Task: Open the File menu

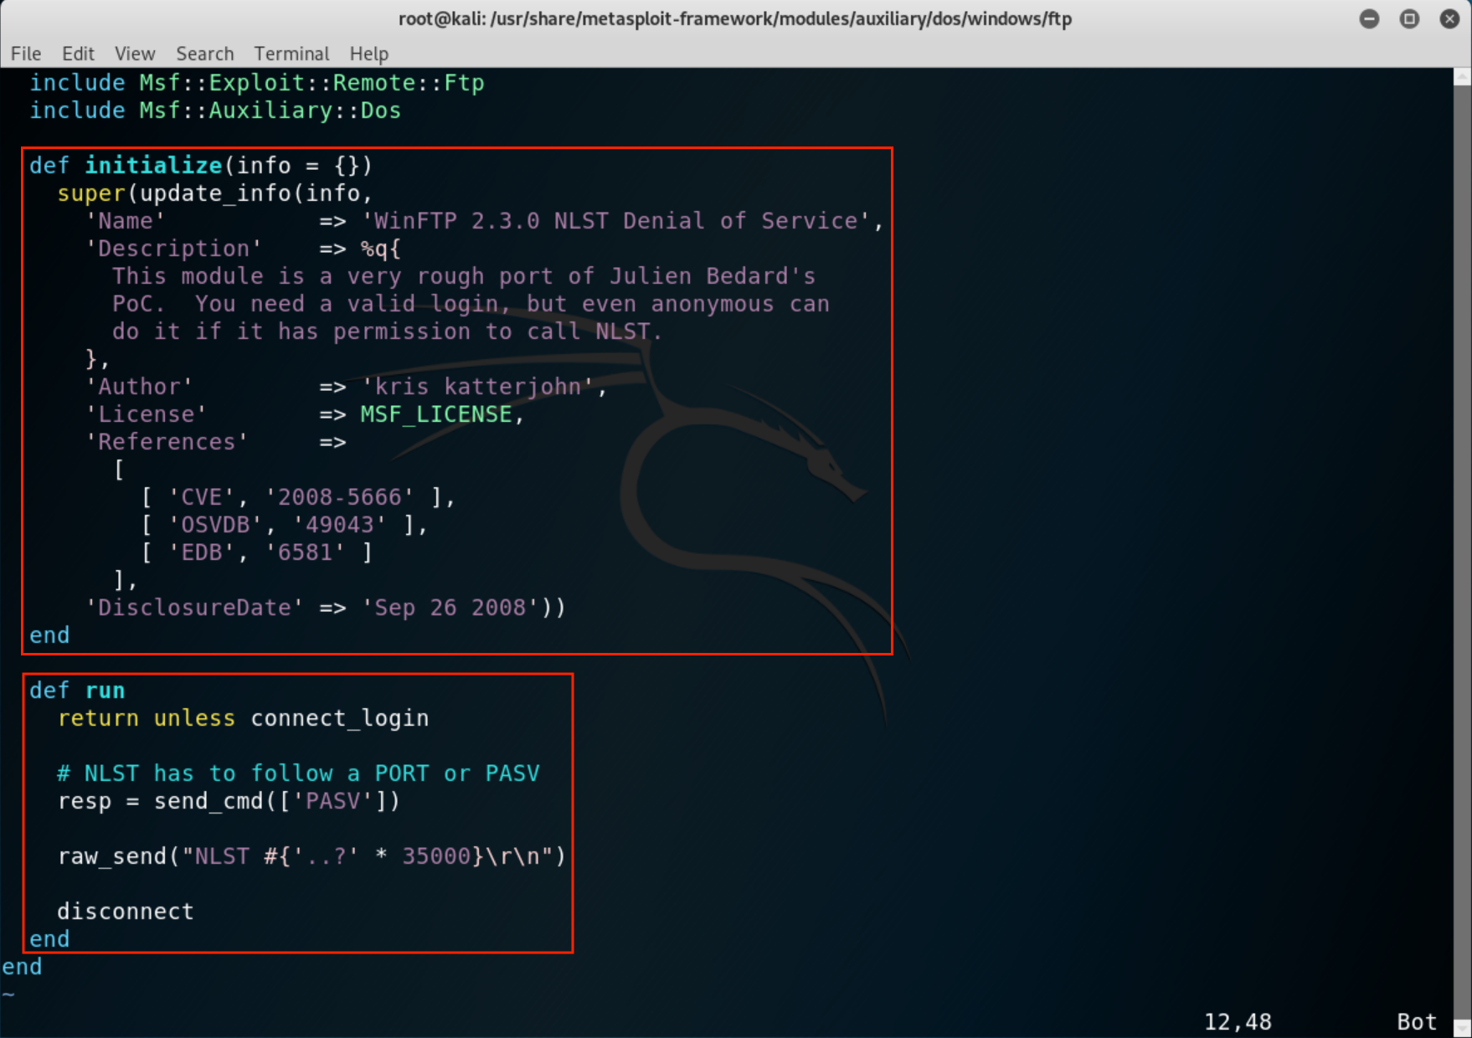Action: pyautogui.click(x=26, y=54)
